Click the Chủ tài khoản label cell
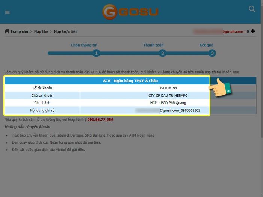The height and width of the screenshot is (197, 263). [x=42, y=95]
